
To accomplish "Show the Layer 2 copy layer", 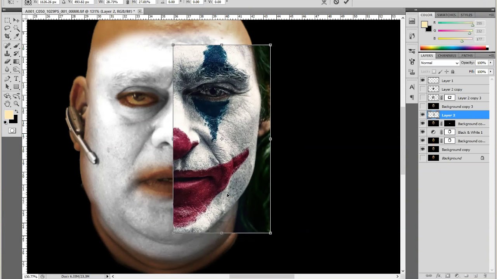I will click(422, 89).
